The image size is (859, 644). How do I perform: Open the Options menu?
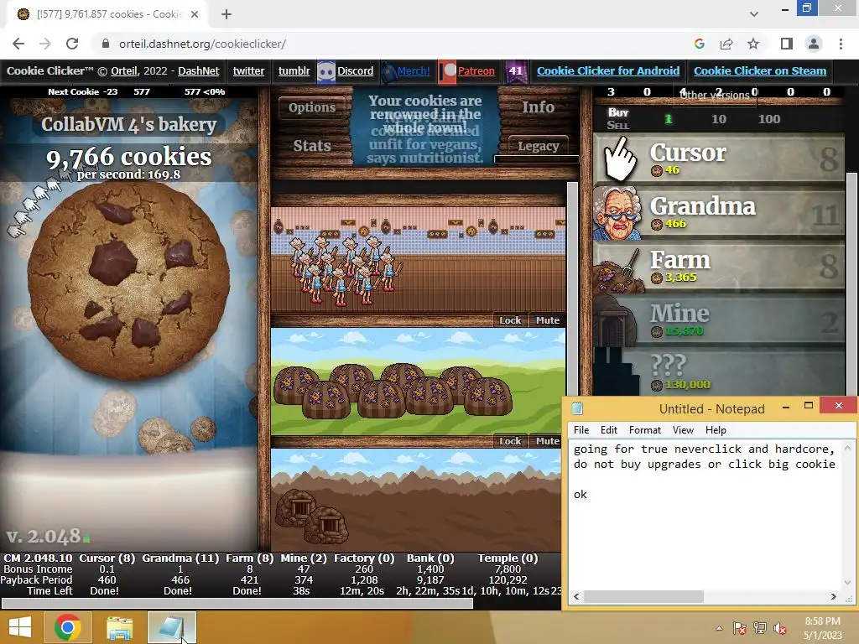pos(312,107)
